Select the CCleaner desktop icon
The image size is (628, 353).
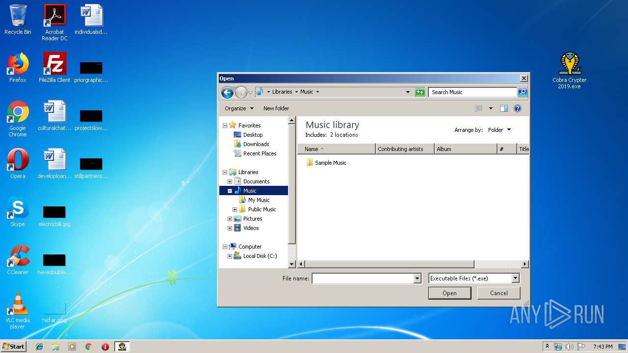tap(18, 260)
